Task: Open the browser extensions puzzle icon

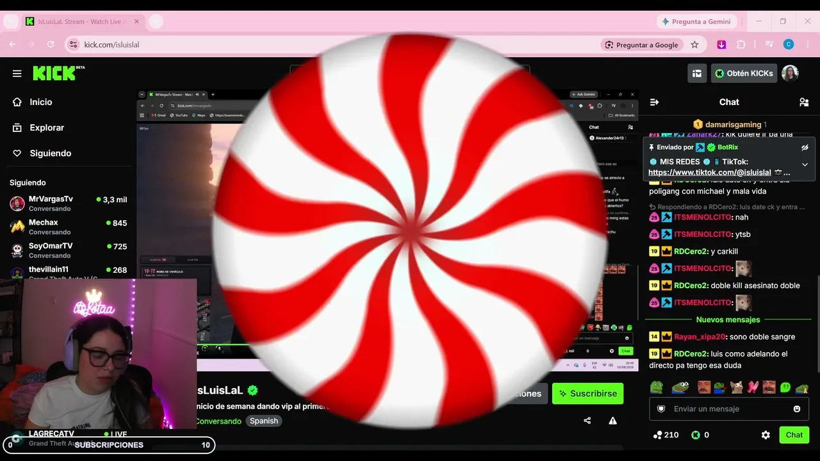Action: (x=741, y=45)
